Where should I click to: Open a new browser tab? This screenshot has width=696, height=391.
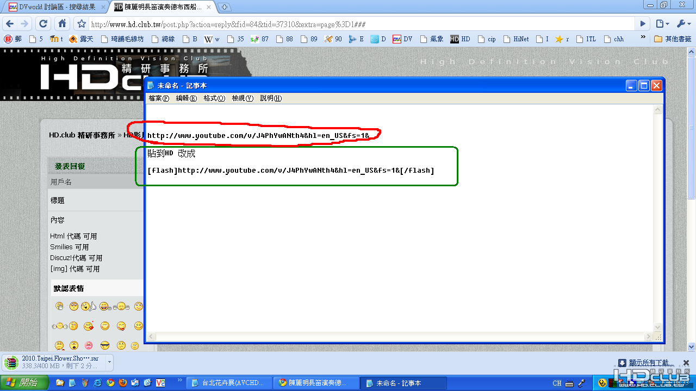tap(225, 7)
